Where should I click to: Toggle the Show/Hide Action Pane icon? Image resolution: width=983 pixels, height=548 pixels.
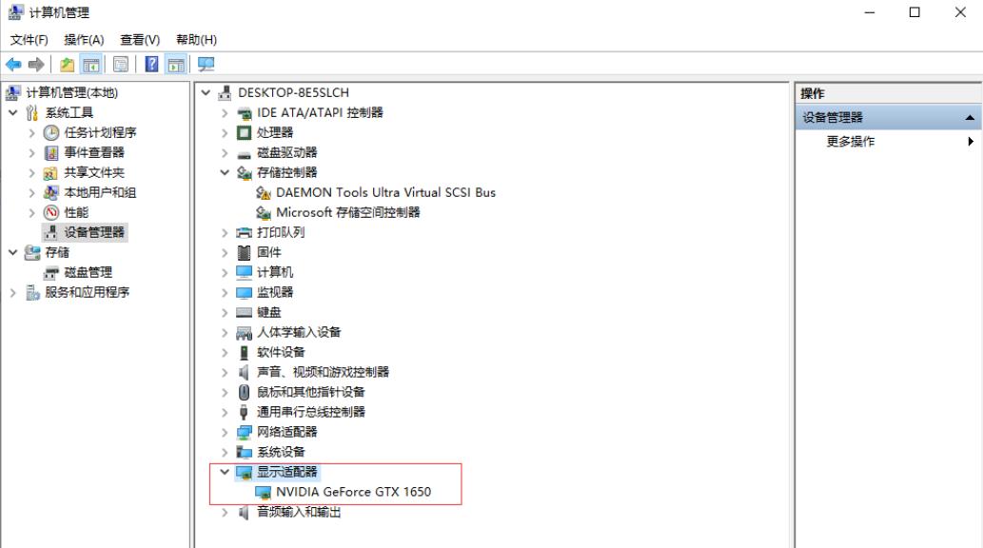176,64
